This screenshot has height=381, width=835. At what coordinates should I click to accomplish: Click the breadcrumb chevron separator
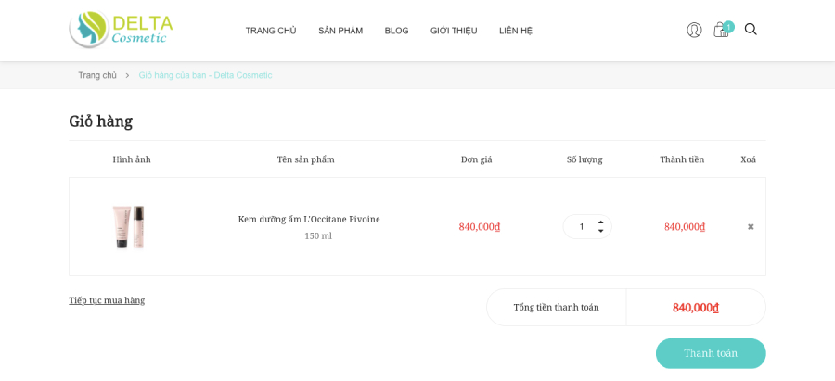[x=127, y=76]
